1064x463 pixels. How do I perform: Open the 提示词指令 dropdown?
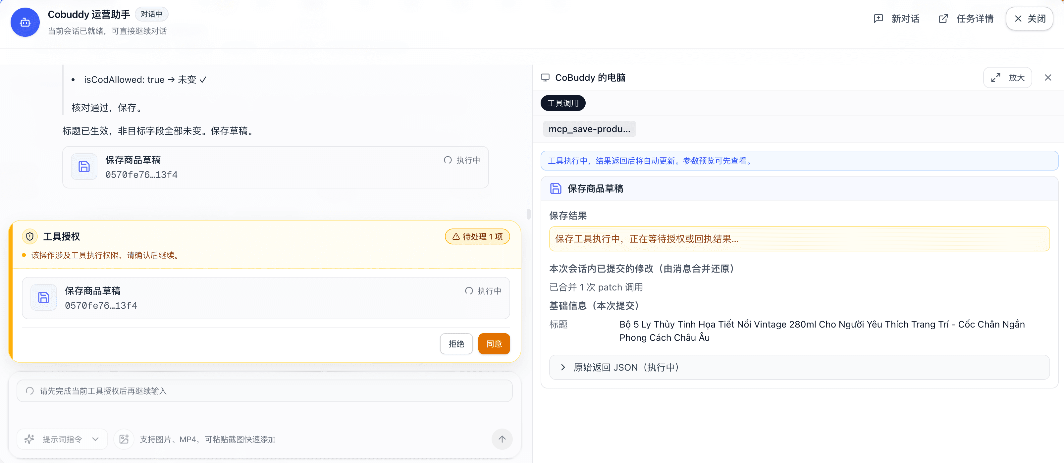point(62,439)
